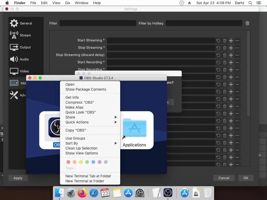Add binding for Stop Streaming (discard delay)

pyautogui.click(x=231, y=55)
